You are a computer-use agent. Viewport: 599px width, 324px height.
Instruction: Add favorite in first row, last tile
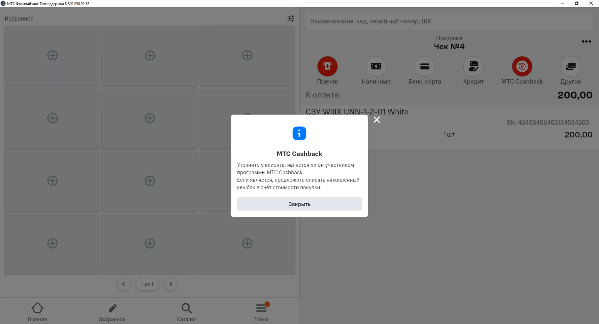coord(247,55)
